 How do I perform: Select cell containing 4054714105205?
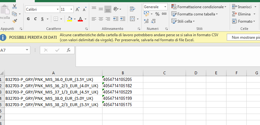(123, 79)
